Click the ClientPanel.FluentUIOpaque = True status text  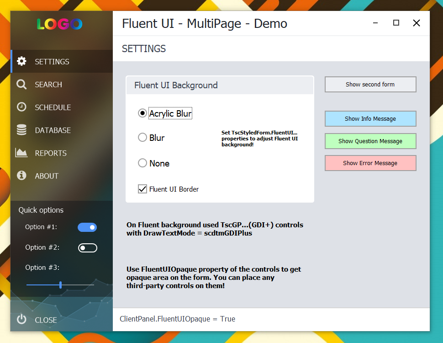click(177, 319)
